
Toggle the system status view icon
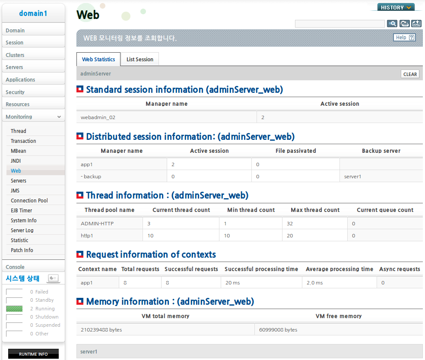(x=53, y=278)
